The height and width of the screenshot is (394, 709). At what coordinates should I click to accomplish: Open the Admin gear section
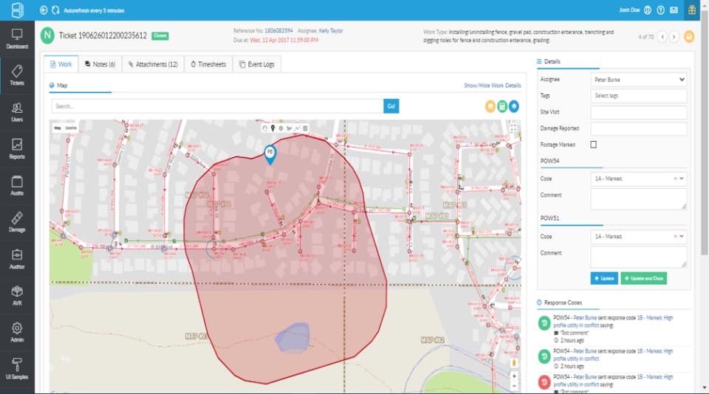click(x=17, y=333)
